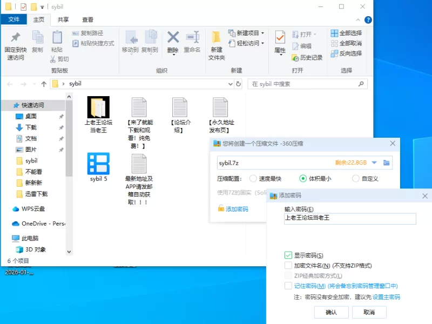Switch to the 主页 ribbon tab
This screenshot has height=324, width=432.
coord(39,19)
